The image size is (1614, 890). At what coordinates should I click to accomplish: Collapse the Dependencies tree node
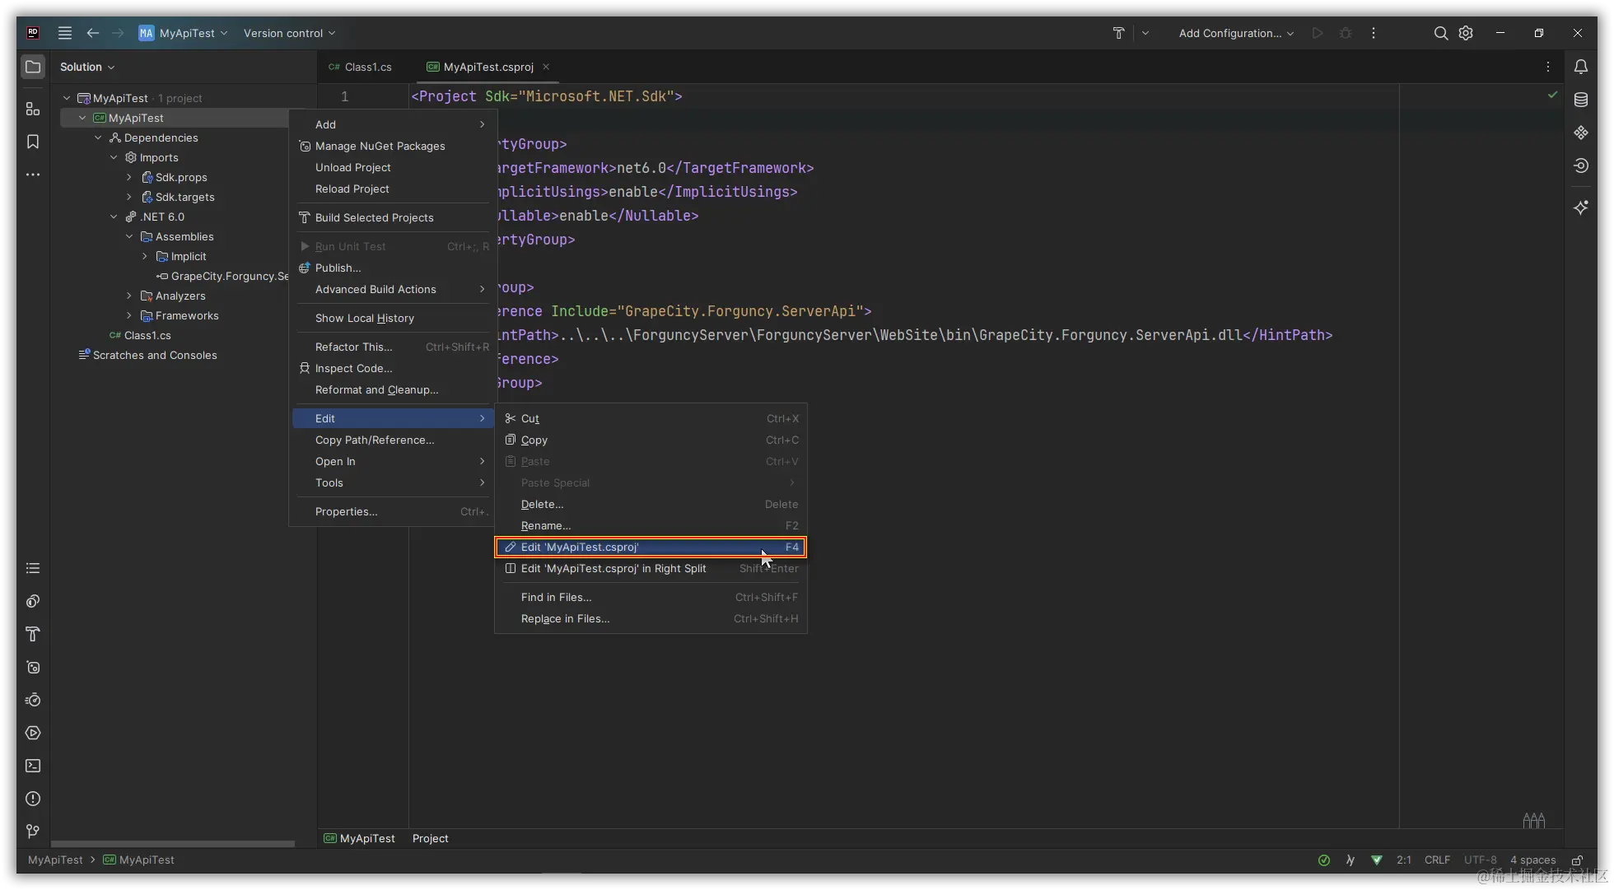(x=98, y=137)
